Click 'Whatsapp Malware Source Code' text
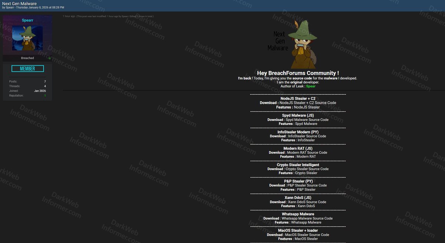The width and height of the screenshot is (445, 243). (307, 218)
